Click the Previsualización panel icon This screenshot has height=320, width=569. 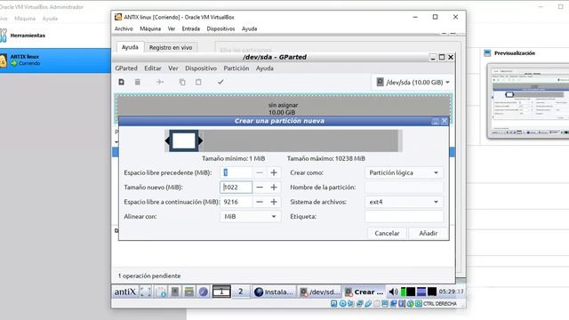tap(487, 53)
